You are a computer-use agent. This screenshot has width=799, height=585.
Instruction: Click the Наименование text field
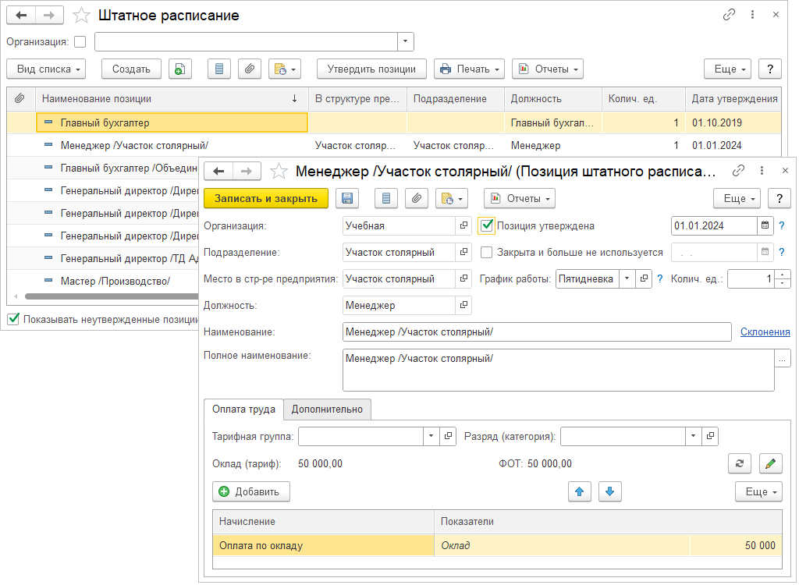536,332
